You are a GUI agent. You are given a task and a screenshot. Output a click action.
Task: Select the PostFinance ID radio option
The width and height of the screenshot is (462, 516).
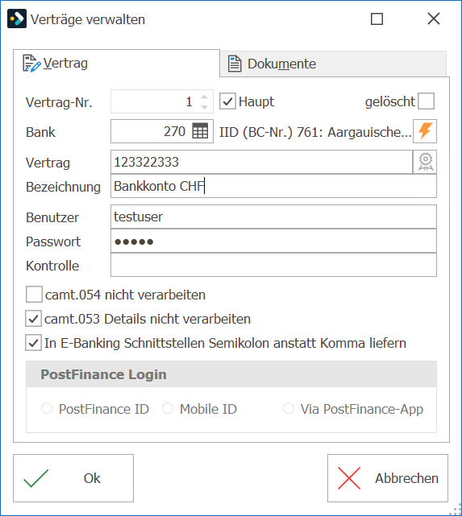[x=47, y=409]
